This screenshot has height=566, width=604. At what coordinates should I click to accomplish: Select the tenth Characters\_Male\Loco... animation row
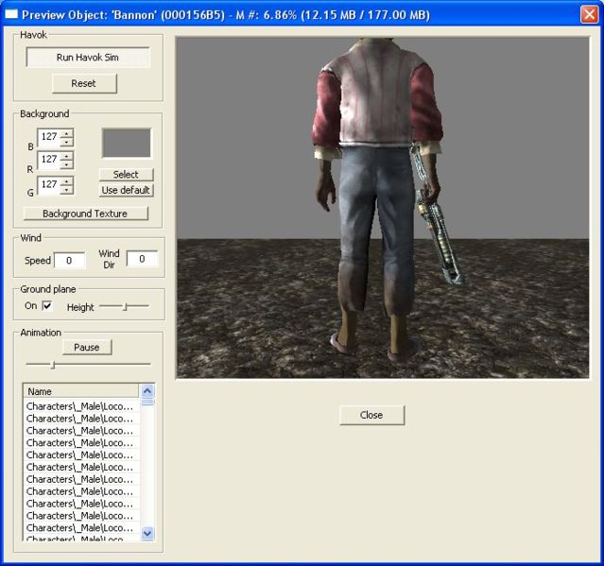pos(80,516)
